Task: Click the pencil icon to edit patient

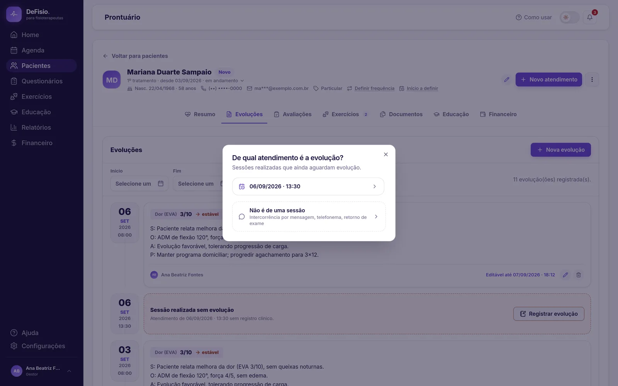Action: 507,80
